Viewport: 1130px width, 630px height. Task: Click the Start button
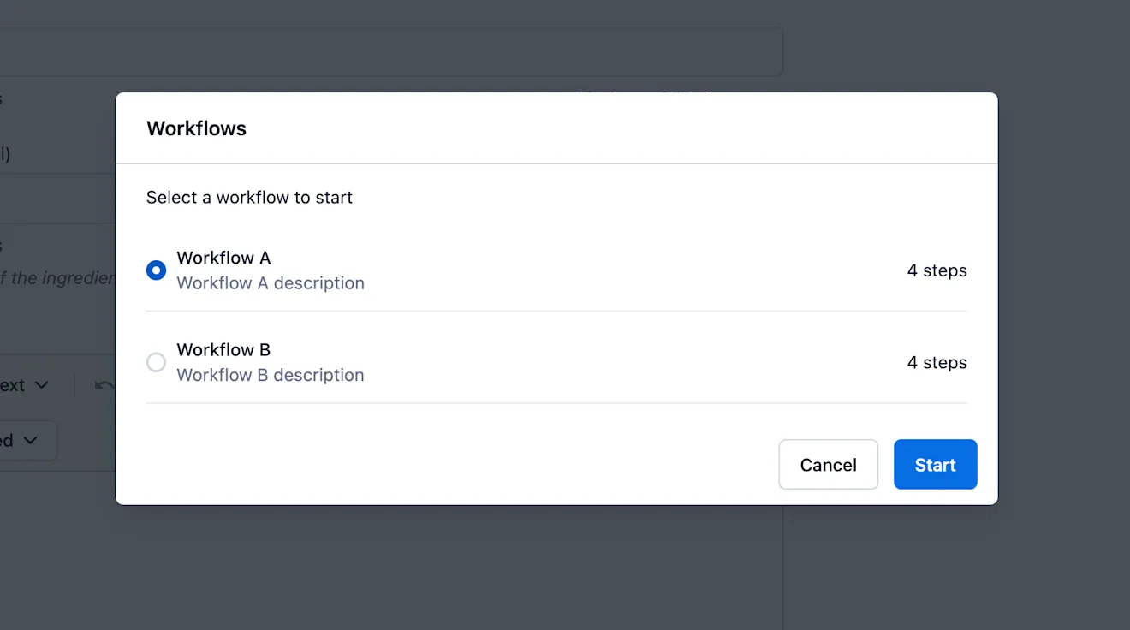pos(935,465)
